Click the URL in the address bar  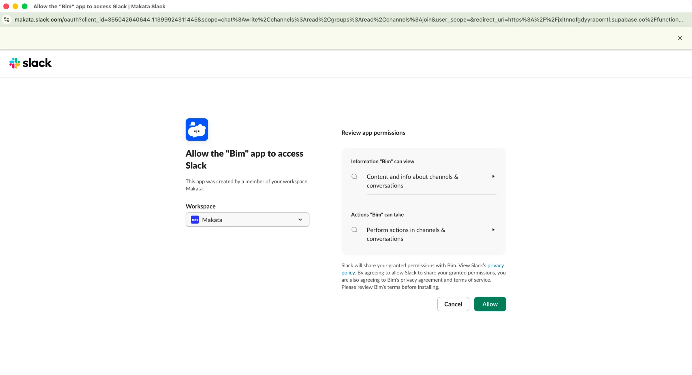click(349, 20)
